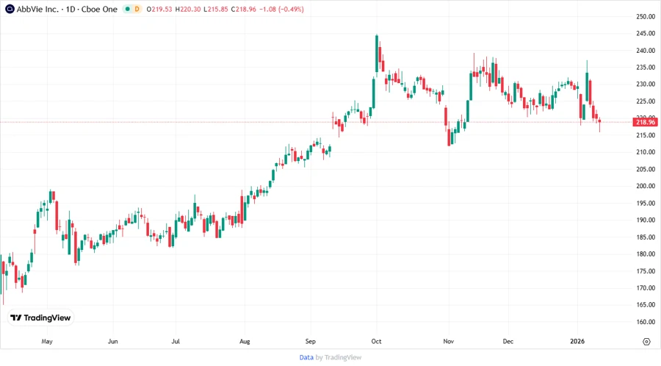Open the TradingView logo link
This screenshot has width=661, height=366.
tap(40, 317)
